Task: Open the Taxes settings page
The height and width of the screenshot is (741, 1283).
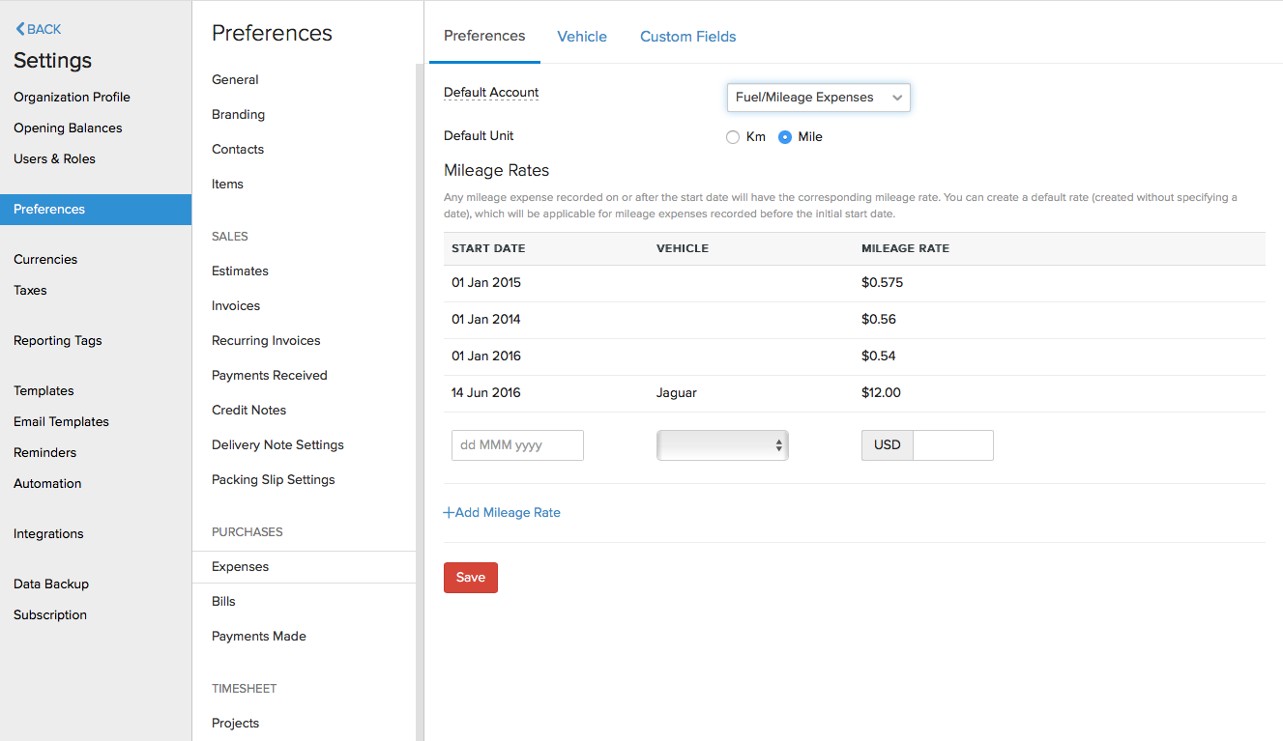Action: [x=30, y=291]
